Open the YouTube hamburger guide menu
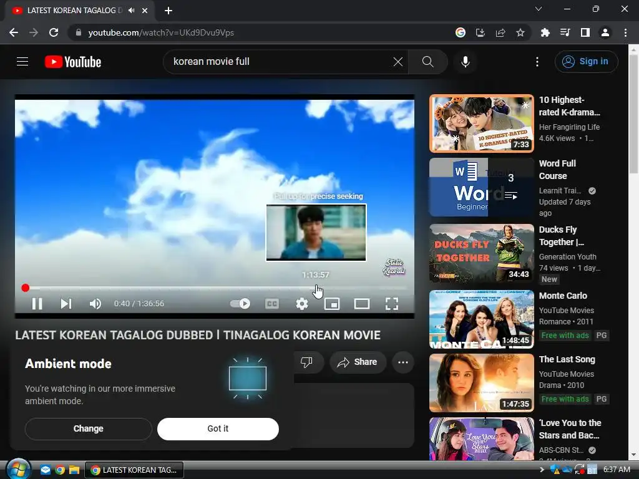The image size is (639, 479). (x=22, y=62)
